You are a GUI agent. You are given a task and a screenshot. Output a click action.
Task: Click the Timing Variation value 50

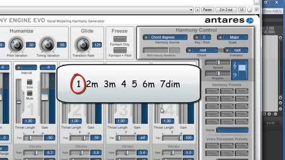tap(62, 45)
